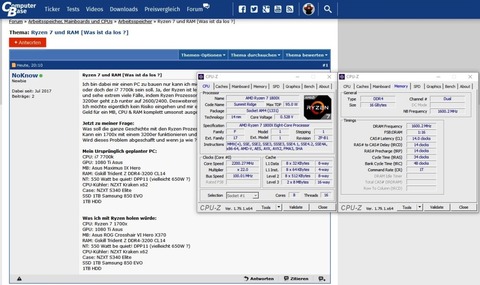Open Preisvergleich in the navigation bar
Screen dimensions: 480x285
point(162,9)
